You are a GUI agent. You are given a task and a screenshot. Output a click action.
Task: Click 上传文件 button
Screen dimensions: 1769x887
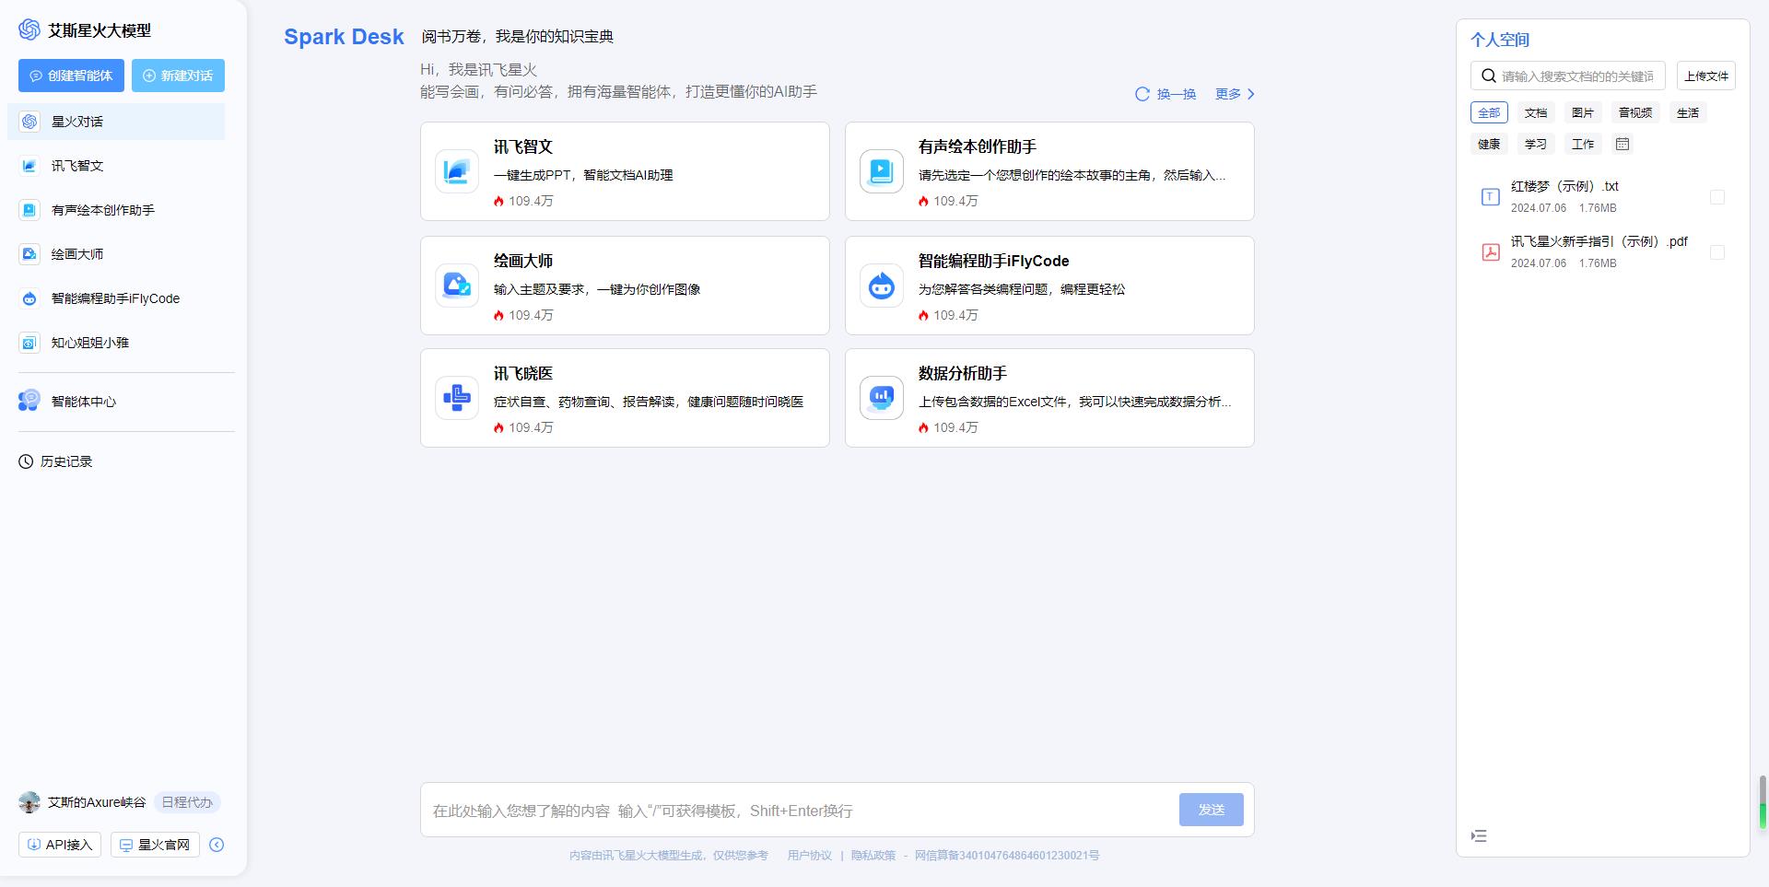[1706, 76]
